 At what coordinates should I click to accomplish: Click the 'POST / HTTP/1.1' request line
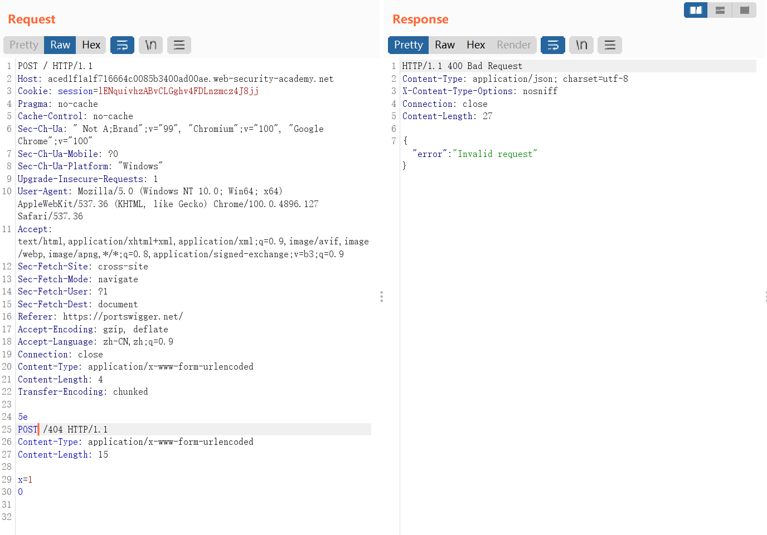pyautogui.click(x=55, y=66)
